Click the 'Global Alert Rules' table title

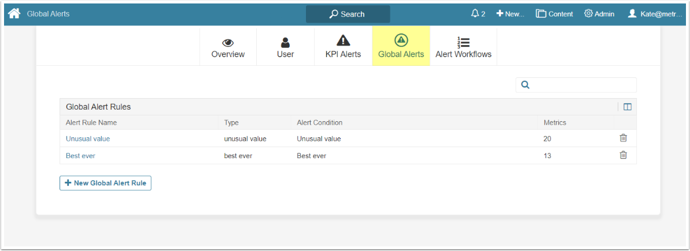coord(98,107)
